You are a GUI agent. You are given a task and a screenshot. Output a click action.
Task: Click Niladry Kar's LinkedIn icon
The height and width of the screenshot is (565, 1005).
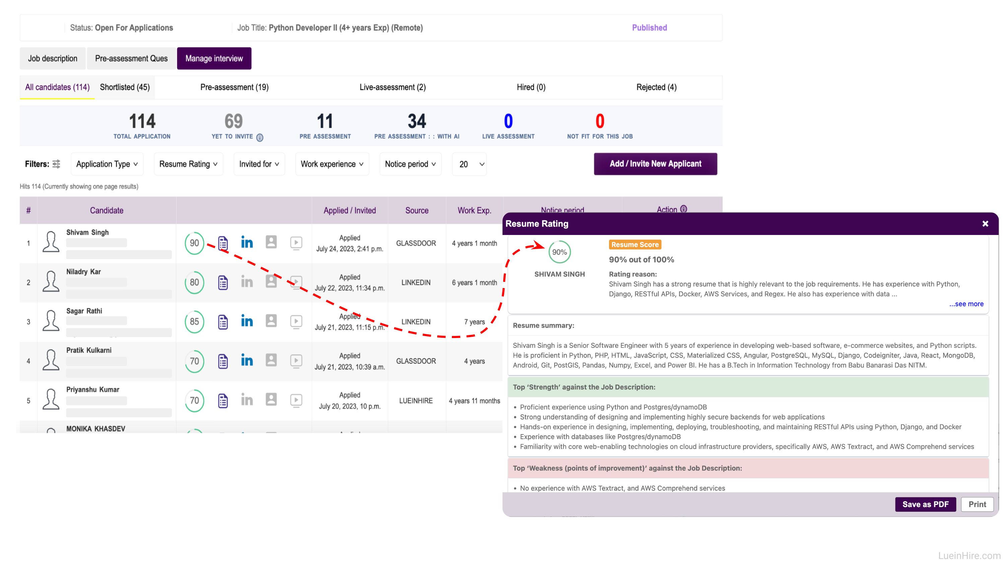tap(247, 282)
